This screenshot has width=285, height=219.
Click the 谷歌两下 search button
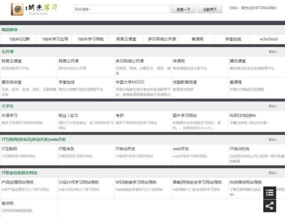210,9
